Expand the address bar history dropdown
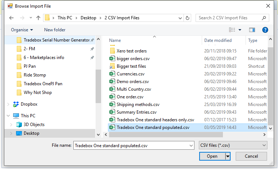 [180, 18]
